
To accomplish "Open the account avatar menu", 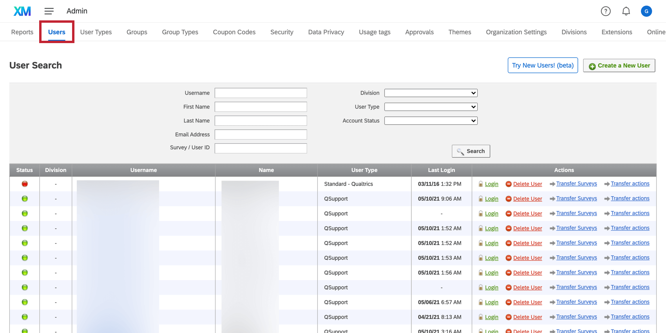I will tap(646, 11).
